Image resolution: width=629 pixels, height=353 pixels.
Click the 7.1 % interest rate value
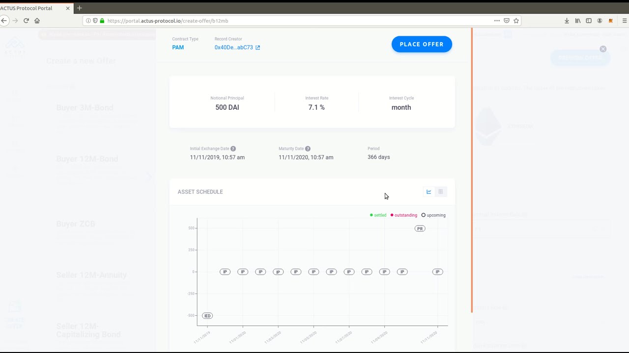[x=316, y=107]
